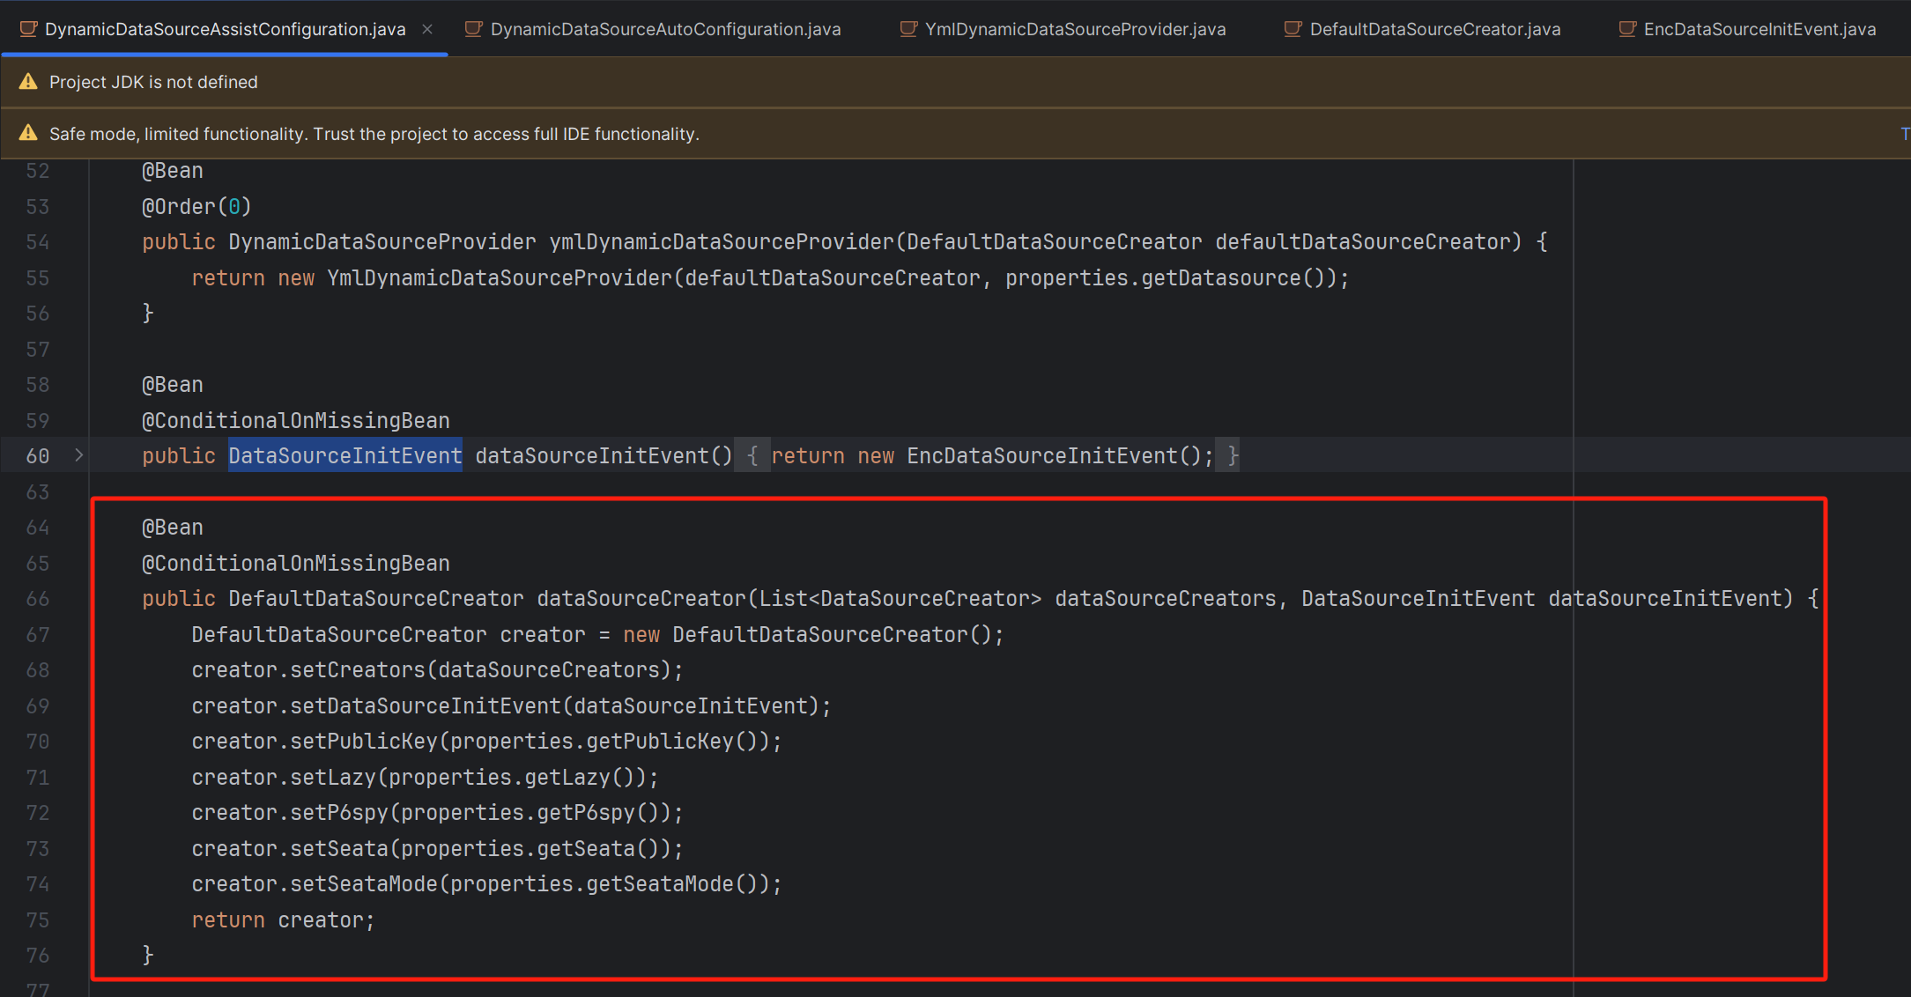
Task: Switch to the DynamicDataSourceAutoConfiguration.java tab
Action: click(x=665, y=29)
